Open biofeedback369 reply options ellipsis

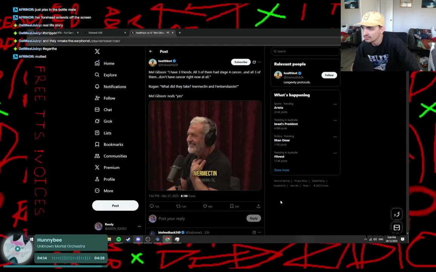tap(260, 232)
